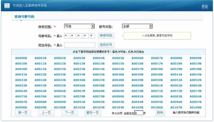Viewport: 214px width, 122px height.
Task: Select plate number A0046B
Action: coord(79,80)
